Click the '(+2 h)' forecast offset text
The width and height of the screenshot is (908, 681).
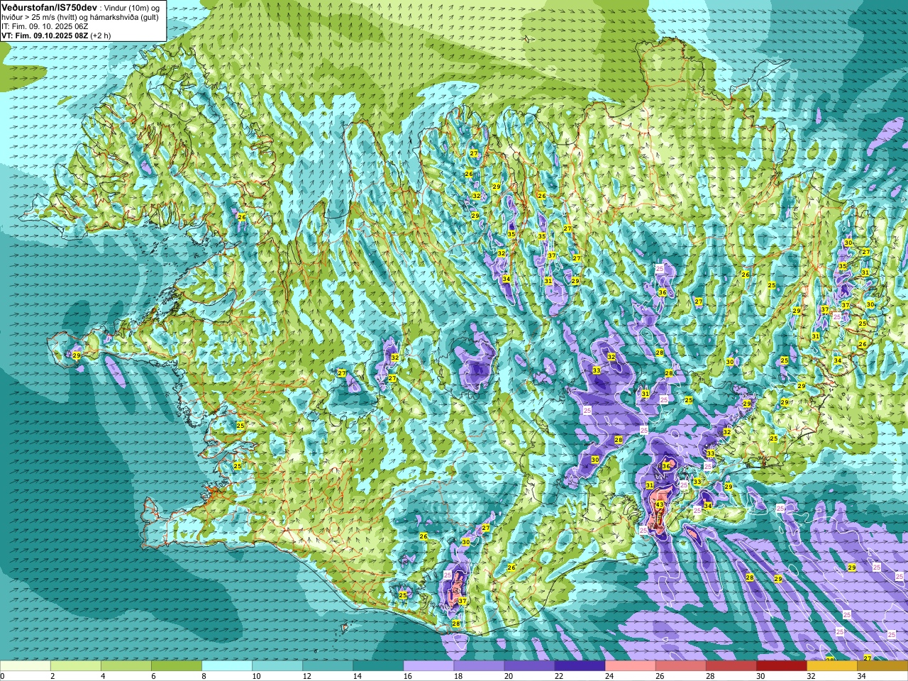click(101, 35)
